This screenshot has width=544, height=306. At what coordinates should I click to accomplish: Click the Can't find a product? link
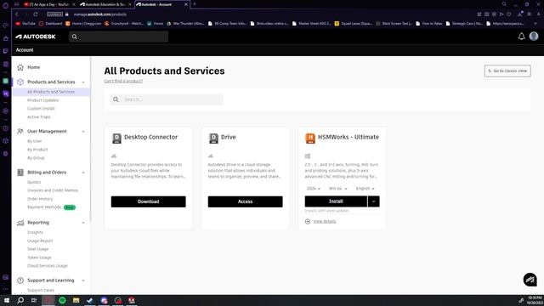[x=123, y=82]
